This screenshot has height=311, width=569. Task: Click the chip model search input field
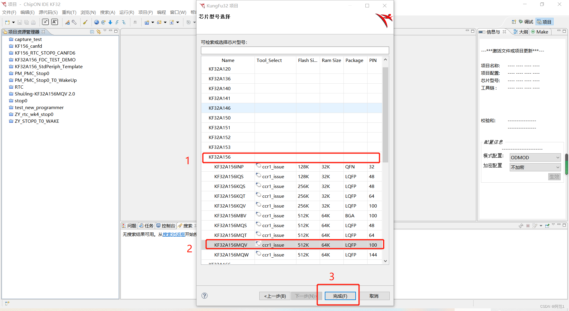pyautogui.click(x=295, y=50)
